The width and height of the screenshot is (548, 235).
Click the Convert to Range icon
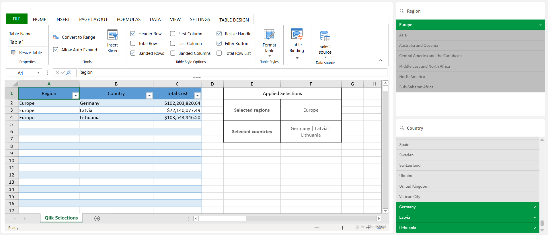(56, 37)
